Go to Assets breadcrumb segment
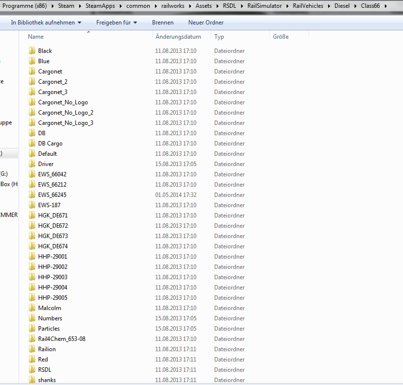The width and height of the screenshot is (403, 385). [203, 6]
